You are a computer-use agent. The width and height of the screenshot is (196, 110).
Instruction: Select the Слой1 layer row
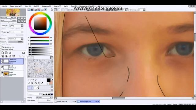(x=12, y=74)
